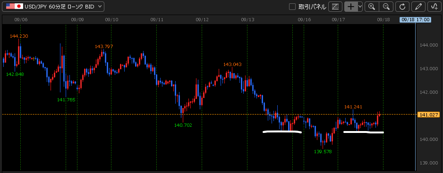Select the pencil drawing tool
Viewport: 443px width, 173px height.
[x=418, y=7]
